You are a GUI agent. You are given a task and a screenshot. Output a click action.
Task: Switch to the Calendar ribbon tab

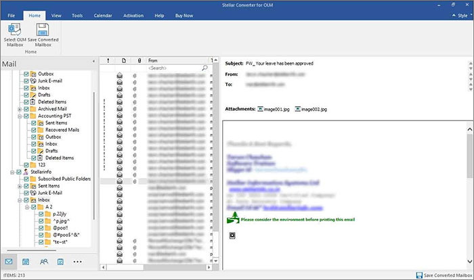(103, 16)
